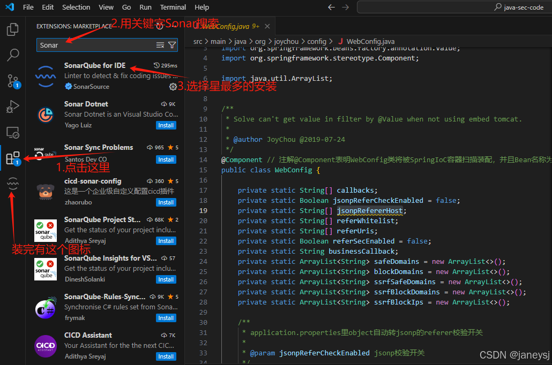This screenshot has width=552, height=365.
Task: Open SonarQube Insights for VS extension title
Action: (110, 258)
